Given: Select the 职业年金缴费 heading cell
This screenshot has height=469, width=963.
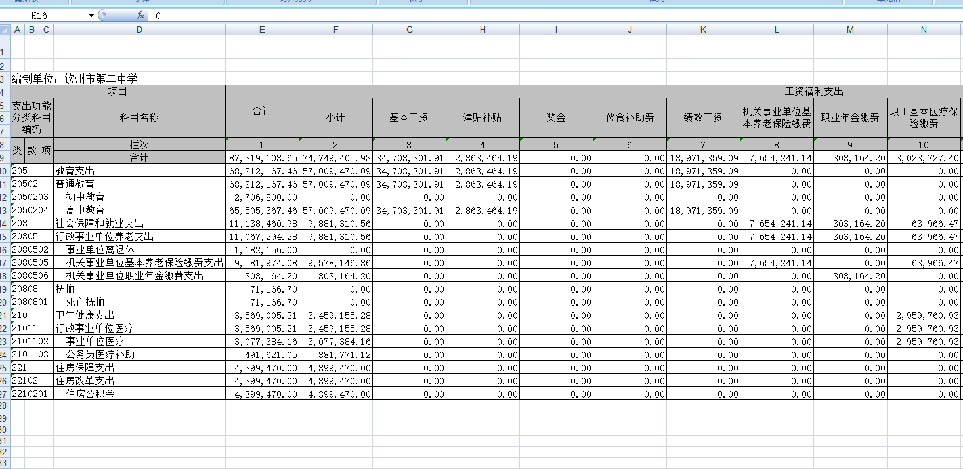Looking at the screenshot, I should 850,118.
